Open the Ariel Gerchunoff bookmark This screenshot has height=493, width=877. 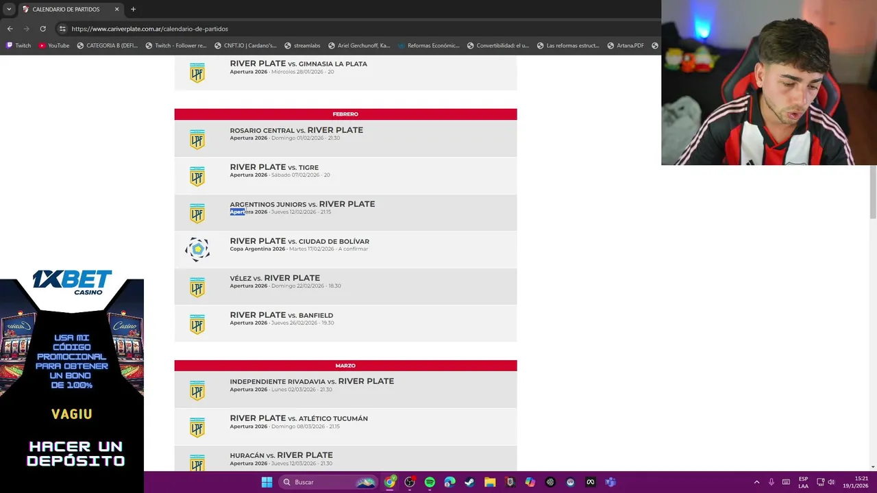[359, 45]
